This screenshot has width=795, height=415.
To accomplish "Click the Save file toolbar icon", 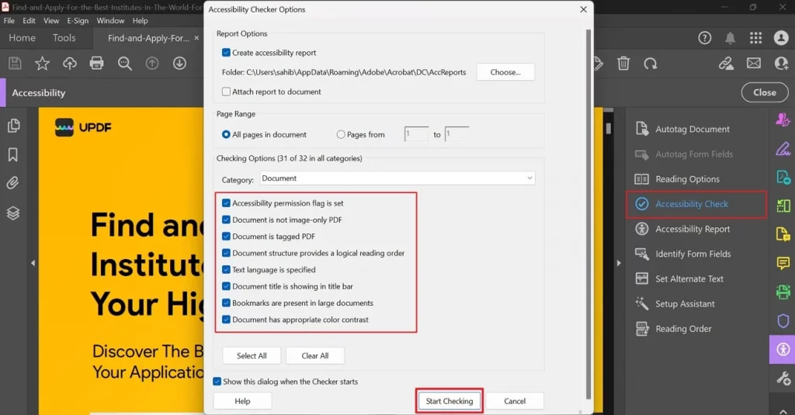I will pyautogui.click(x=15, y=64).
